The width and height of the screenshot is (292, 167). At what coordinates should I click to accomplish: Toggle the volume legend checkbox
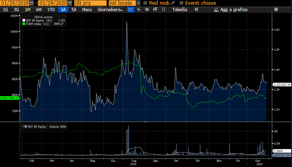(25, 126)
